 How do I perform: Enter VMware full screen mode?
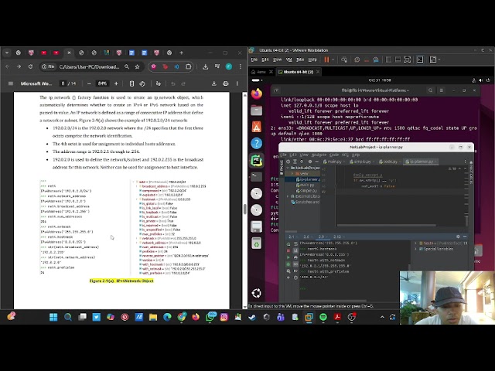click(408, 60)
